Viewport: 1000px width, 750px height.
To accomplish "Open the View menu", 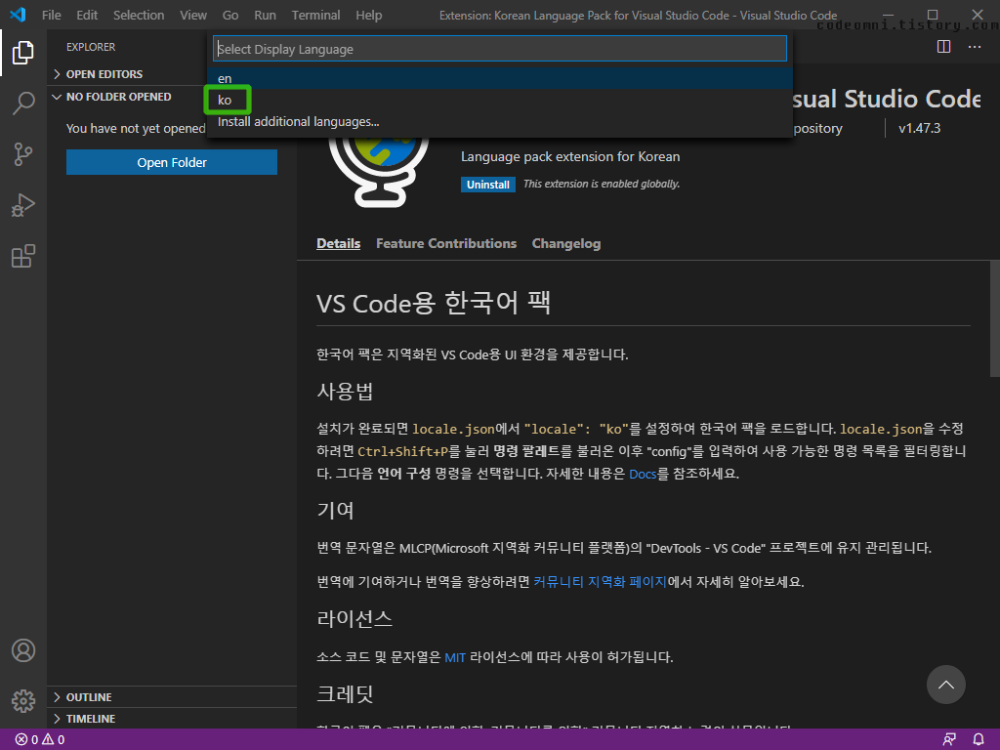I will point(192,15).
